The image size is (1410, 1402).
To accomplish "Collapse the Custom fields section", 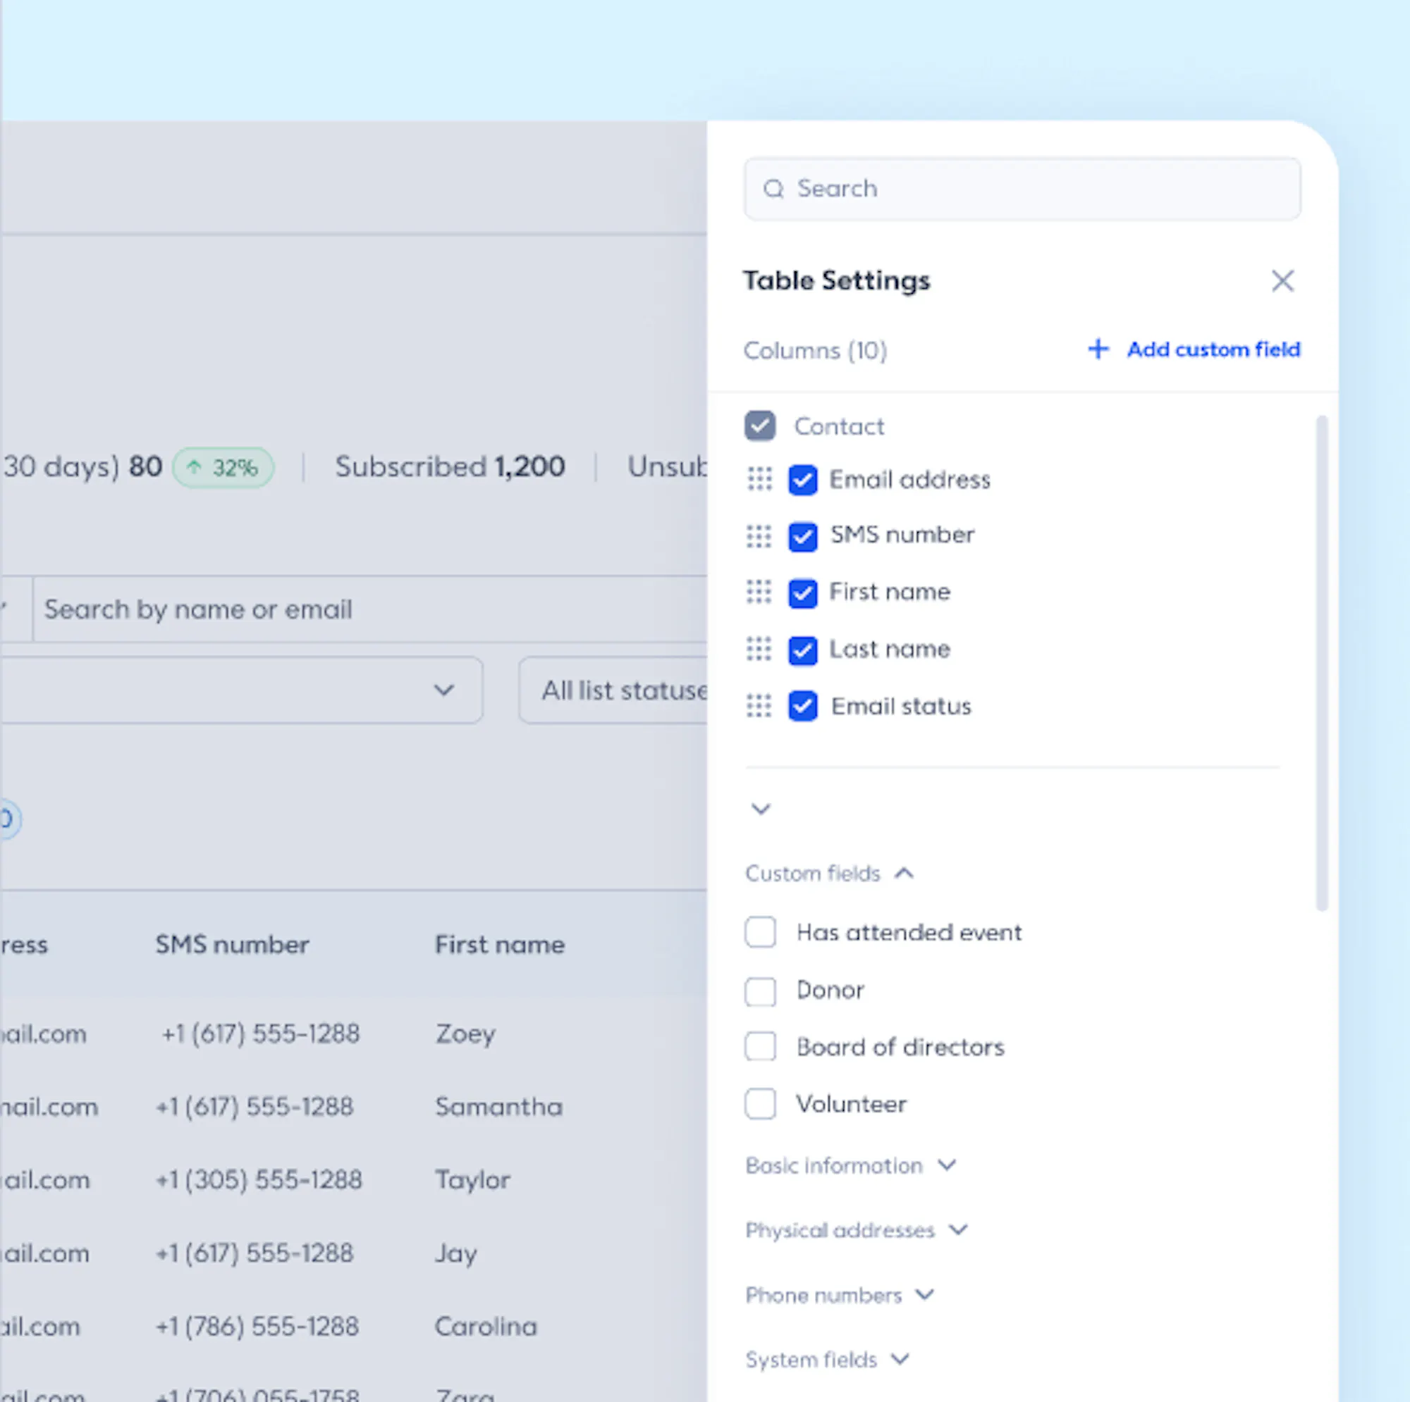I will (904, 873).
